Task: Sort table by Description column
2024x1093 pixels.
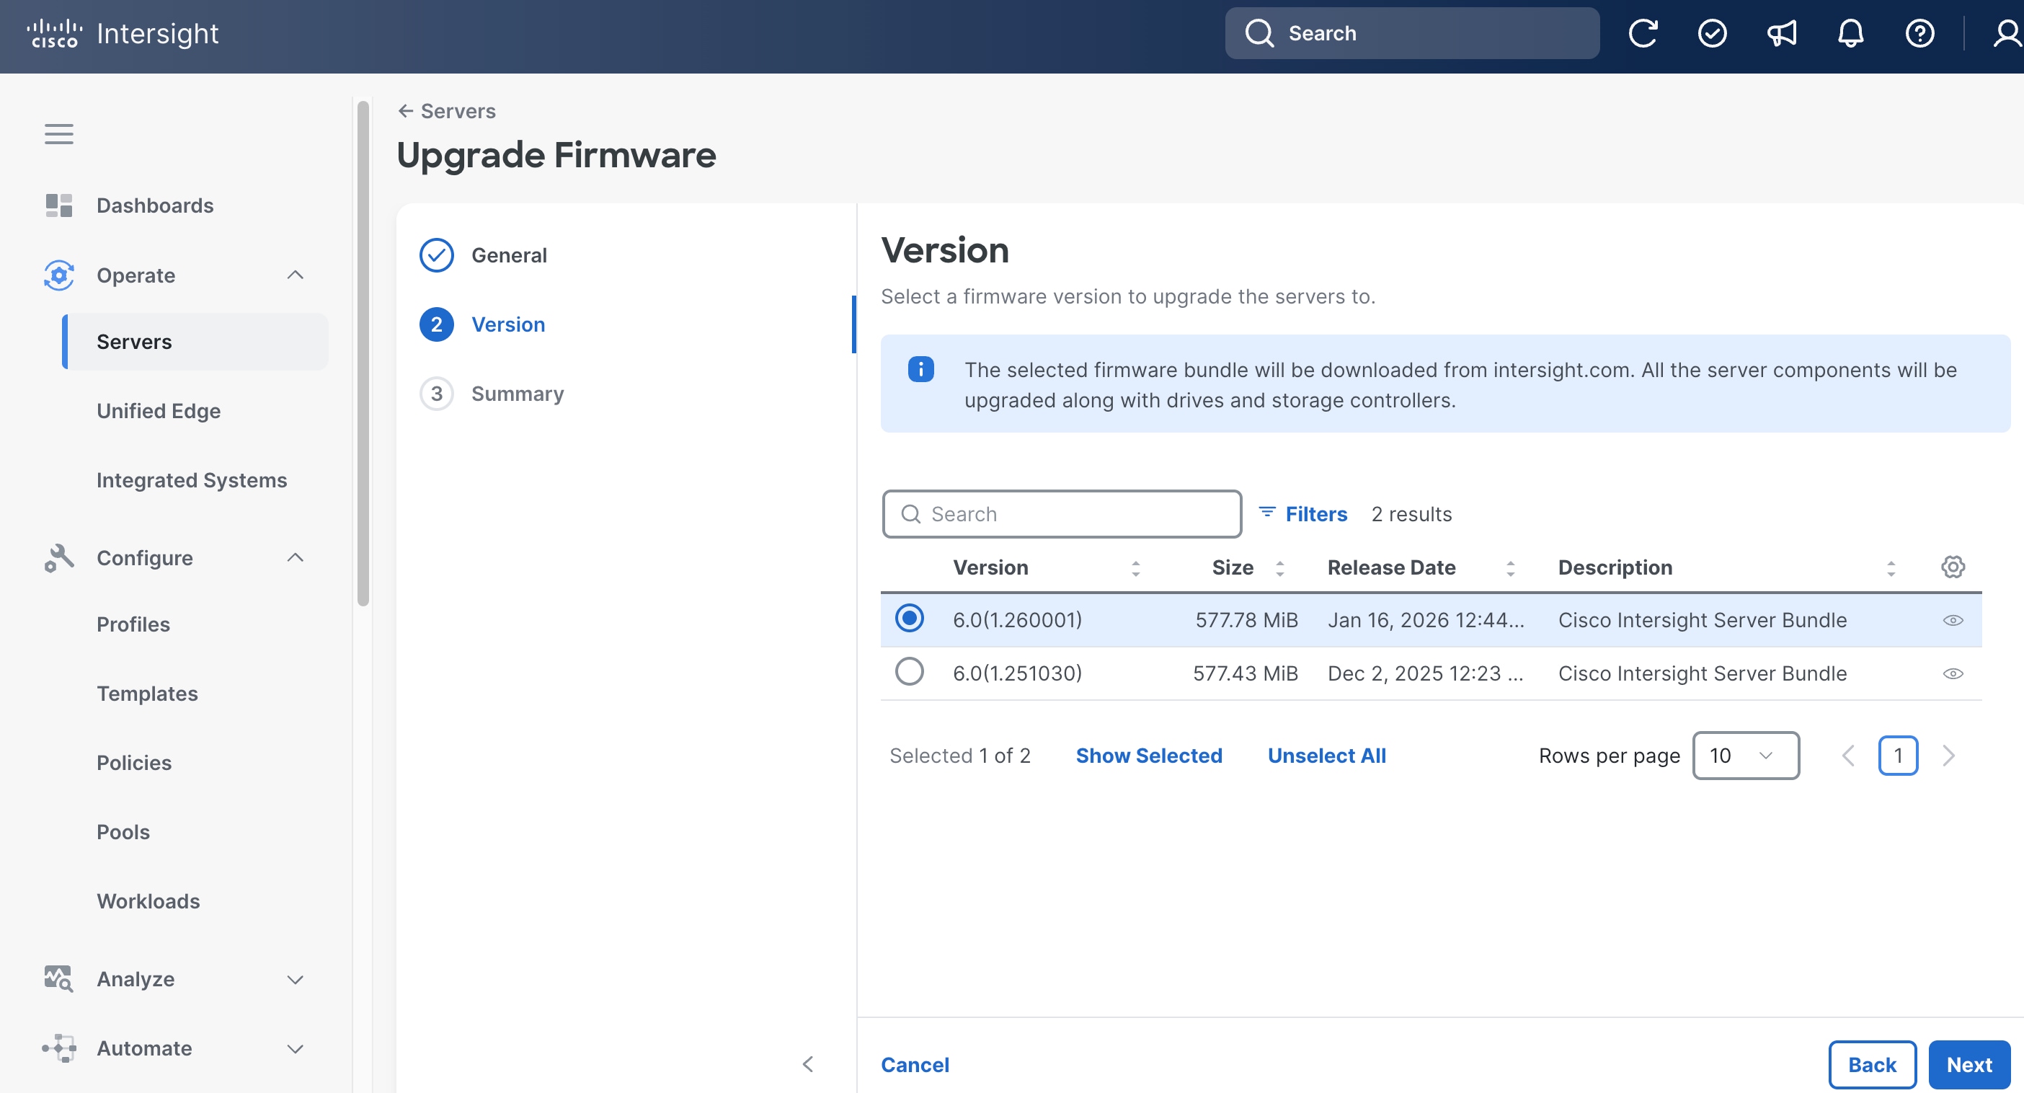Action: (x=1891, y=568)
